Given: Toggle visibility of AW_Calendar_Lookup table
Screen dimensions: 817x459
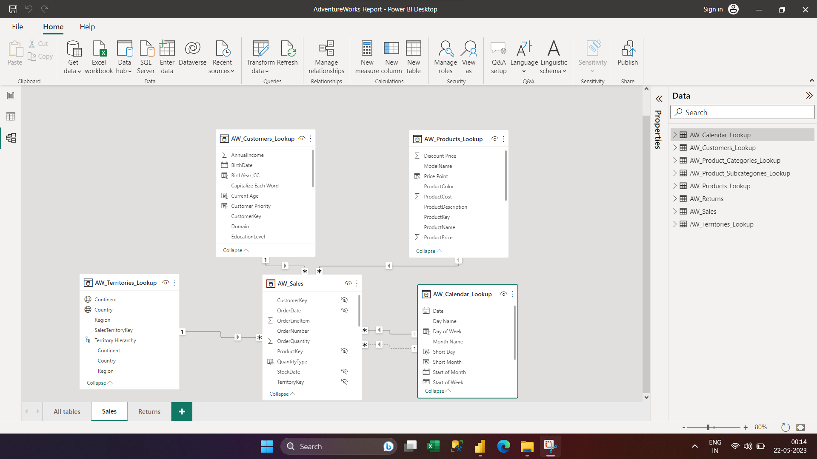Looking at the screenshot, I should pos(503,294).
